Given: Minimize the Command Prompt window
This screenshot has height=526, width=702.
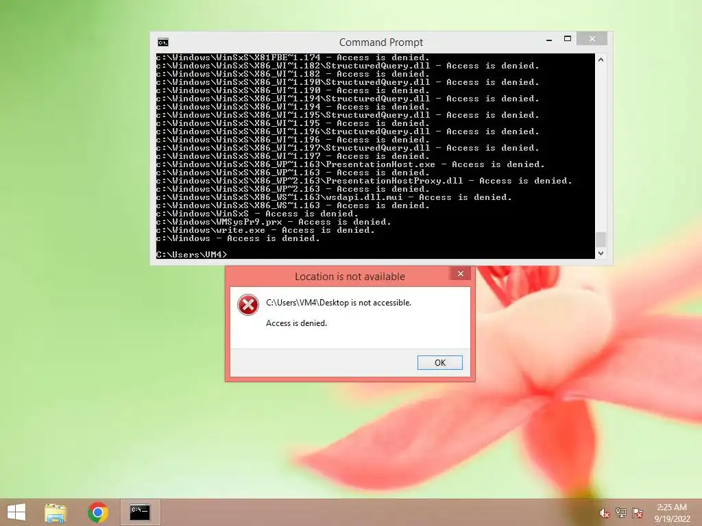Looking at the screenshot, I should 549,40.
